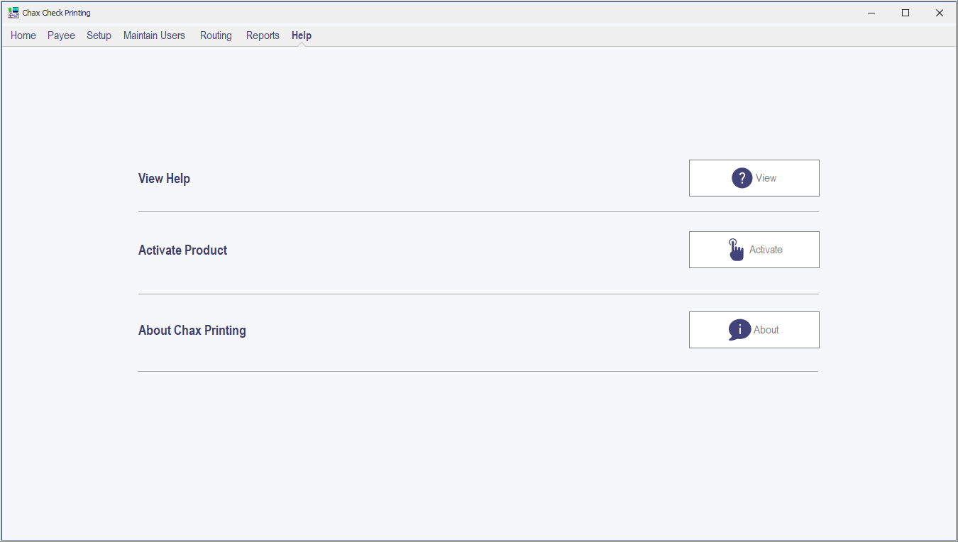Open the Home menu
The width and height of the screenshot is (958, 542).
23,35
